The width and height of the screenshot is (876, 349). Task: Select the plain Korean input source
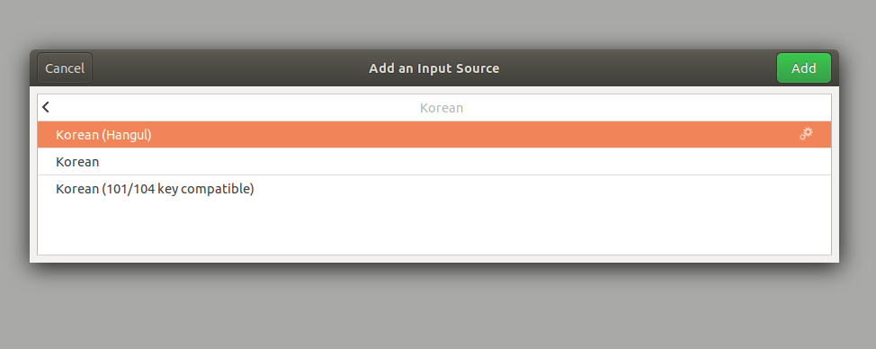click(x=434, y=162)
